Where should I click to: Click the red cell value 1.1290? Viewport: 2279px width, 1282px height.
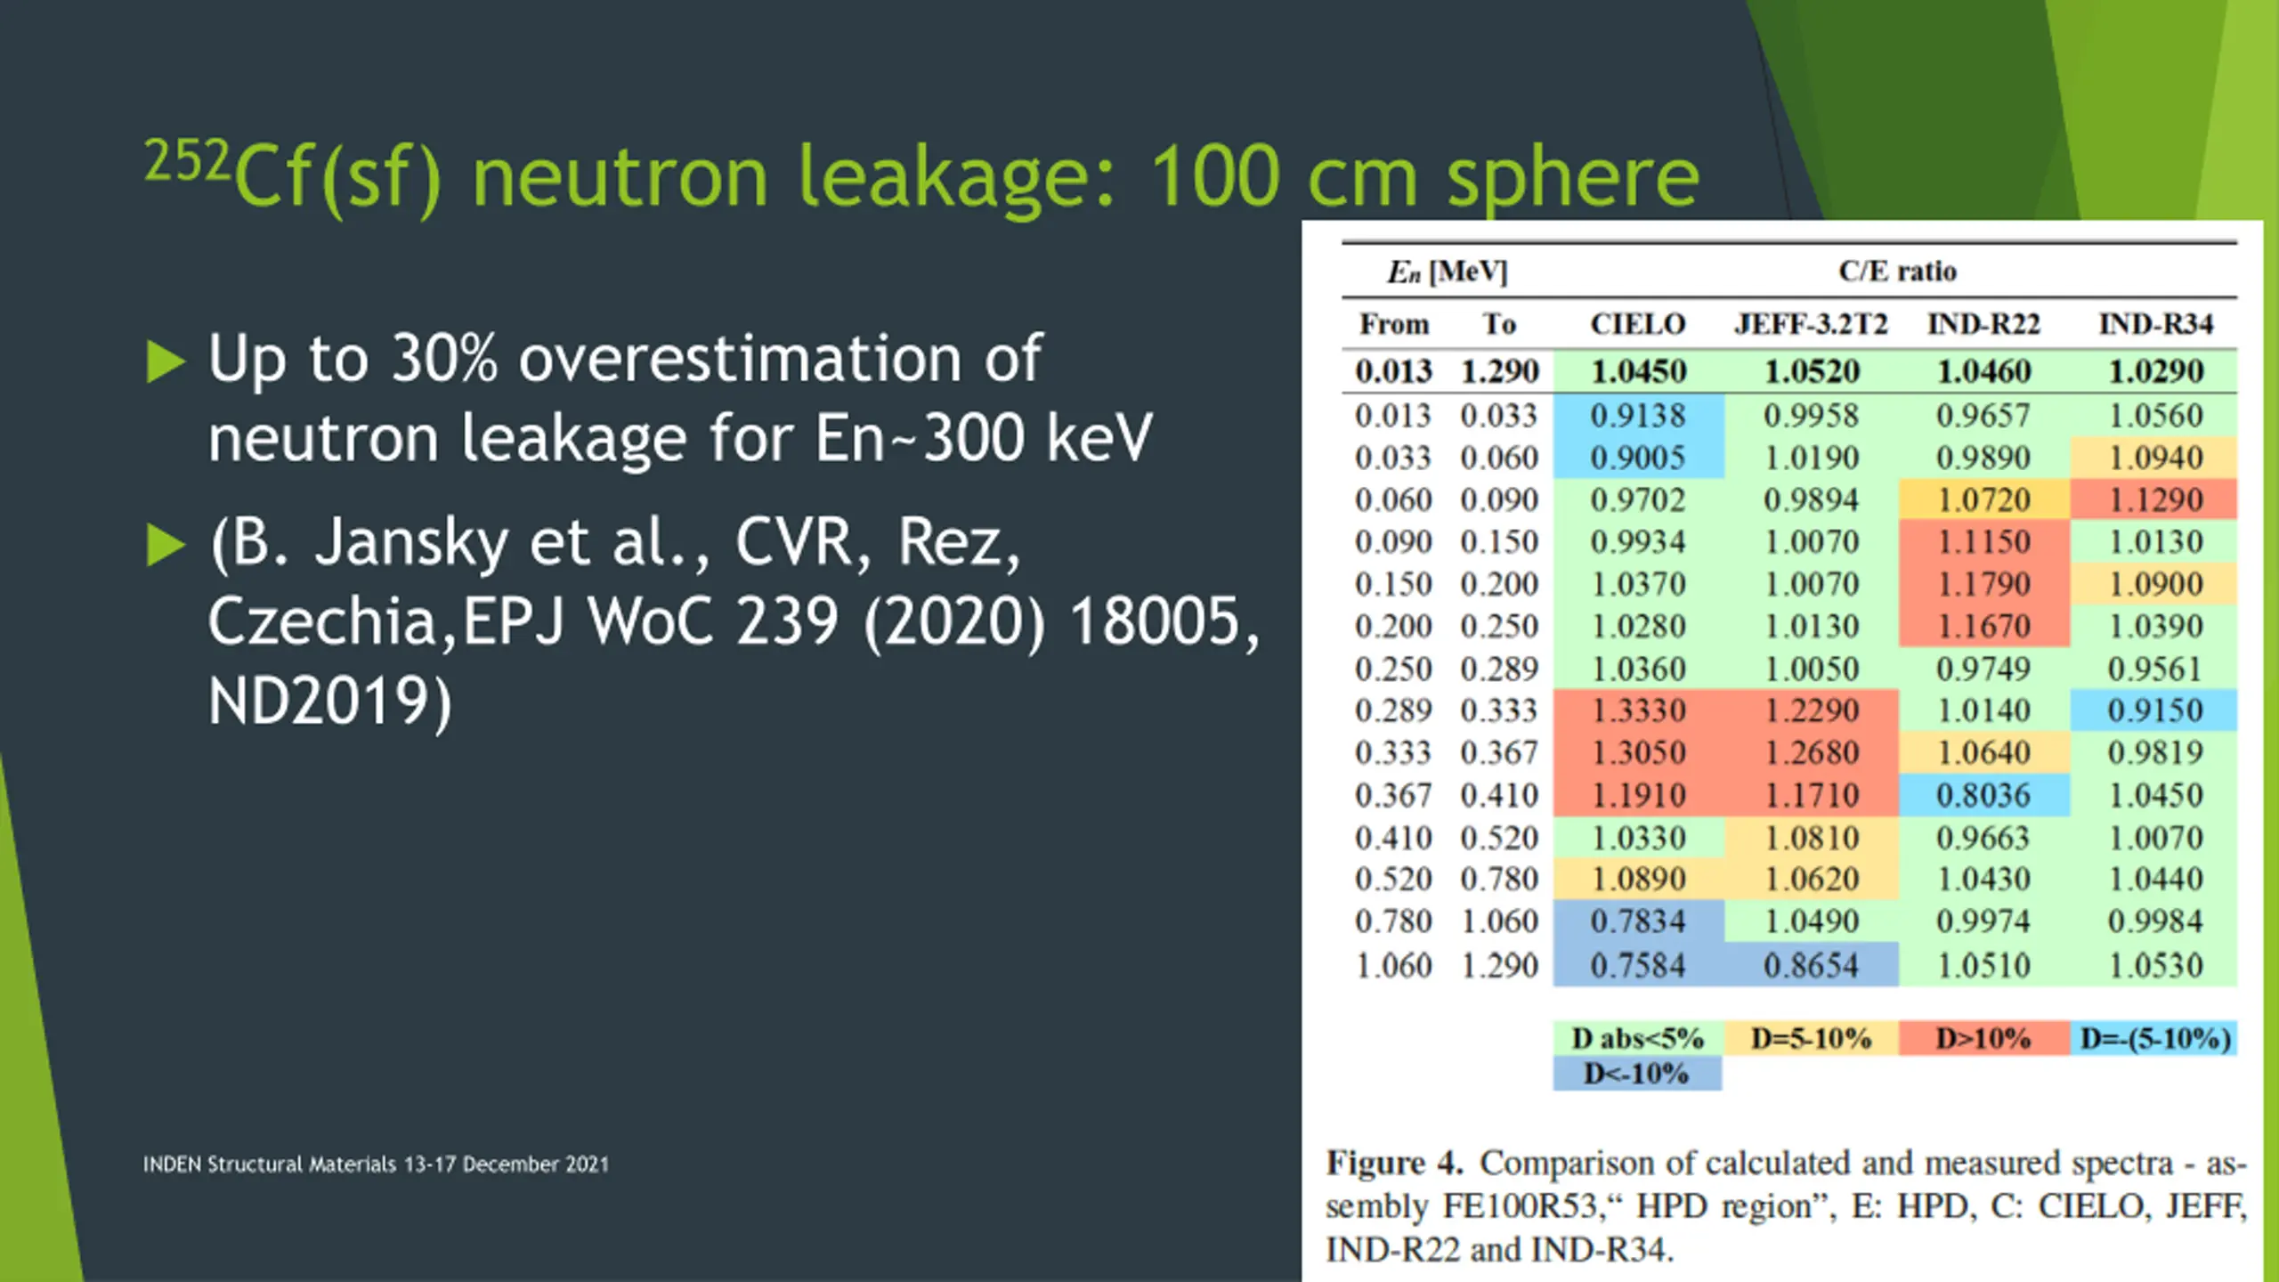[x=2156, y=500]
